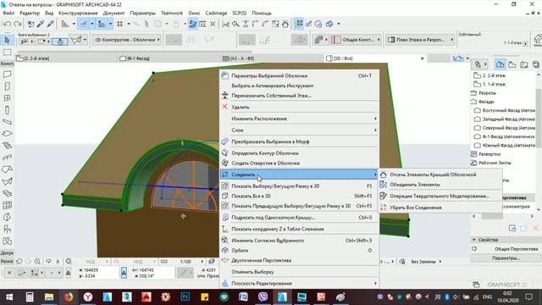This screenshot has height=305, width=542.
Task: Open Snap Guides dropdown arrow
Action: (x=110, y=24)
